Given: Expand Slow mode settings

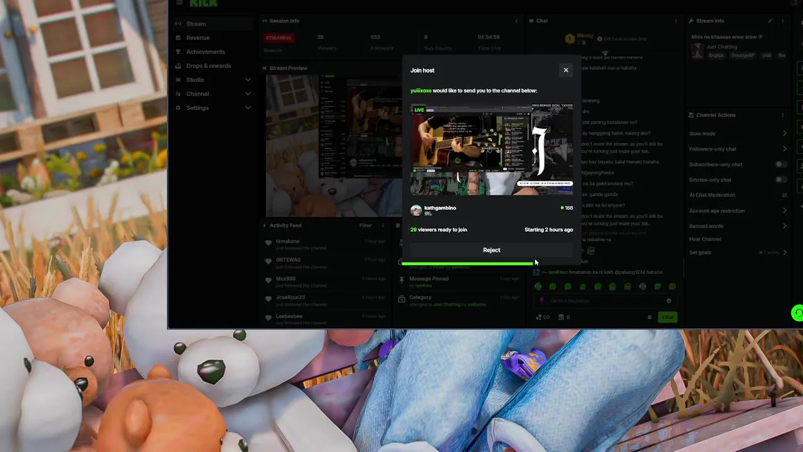Looking at the screenshot, I should (x=738, y=134).
